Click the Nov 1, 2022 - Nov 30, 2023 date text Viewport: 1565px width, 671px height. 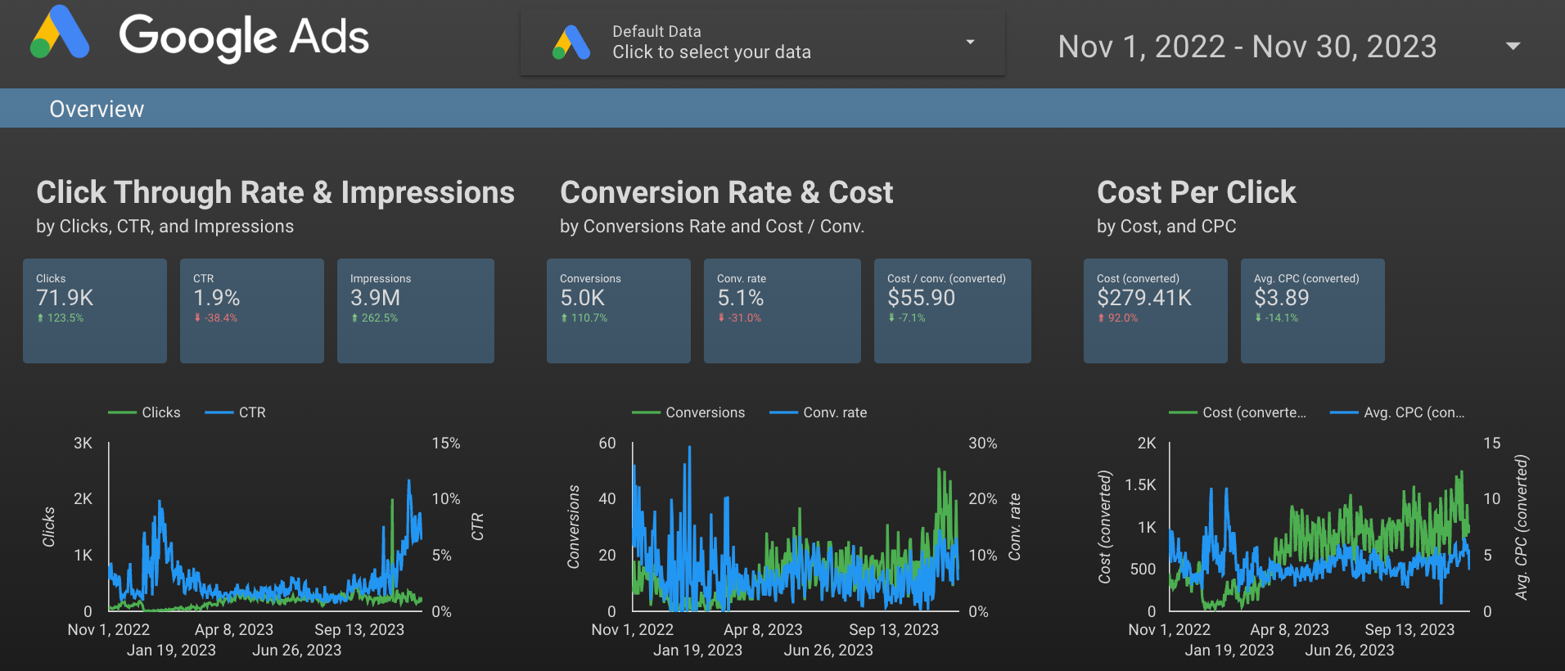point(1247,47)
